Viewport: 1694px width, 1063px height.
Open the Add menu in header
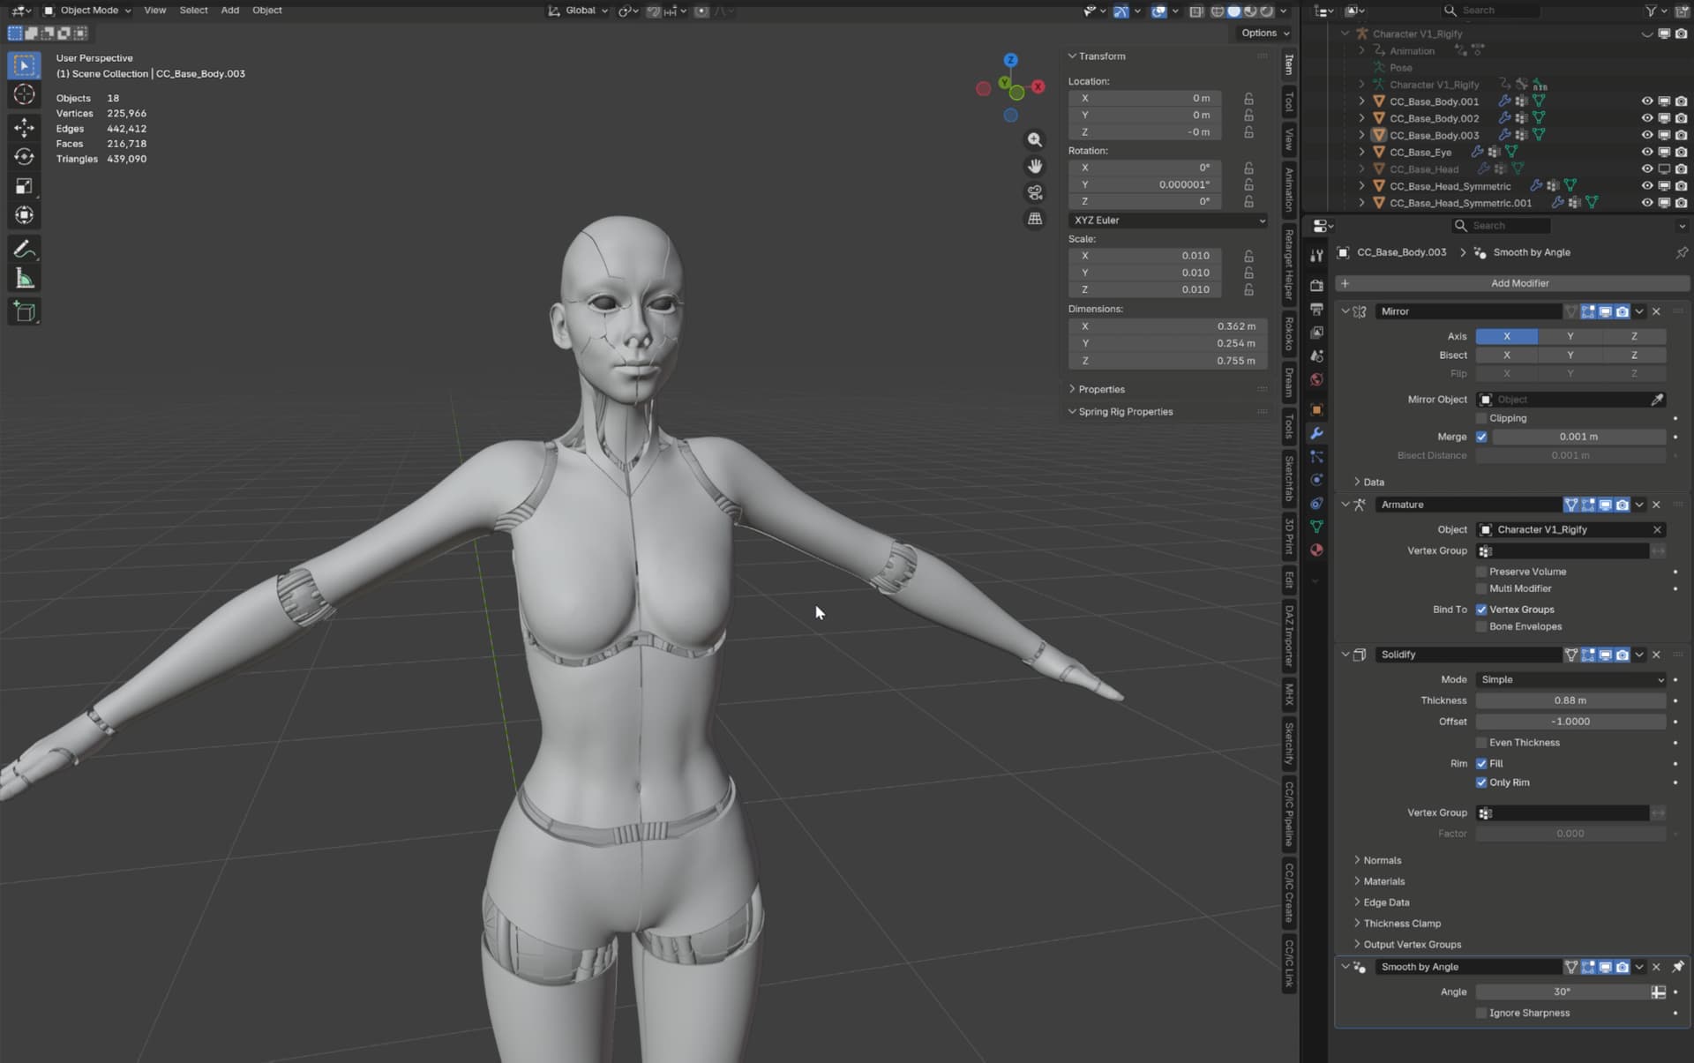coord(229,11)
